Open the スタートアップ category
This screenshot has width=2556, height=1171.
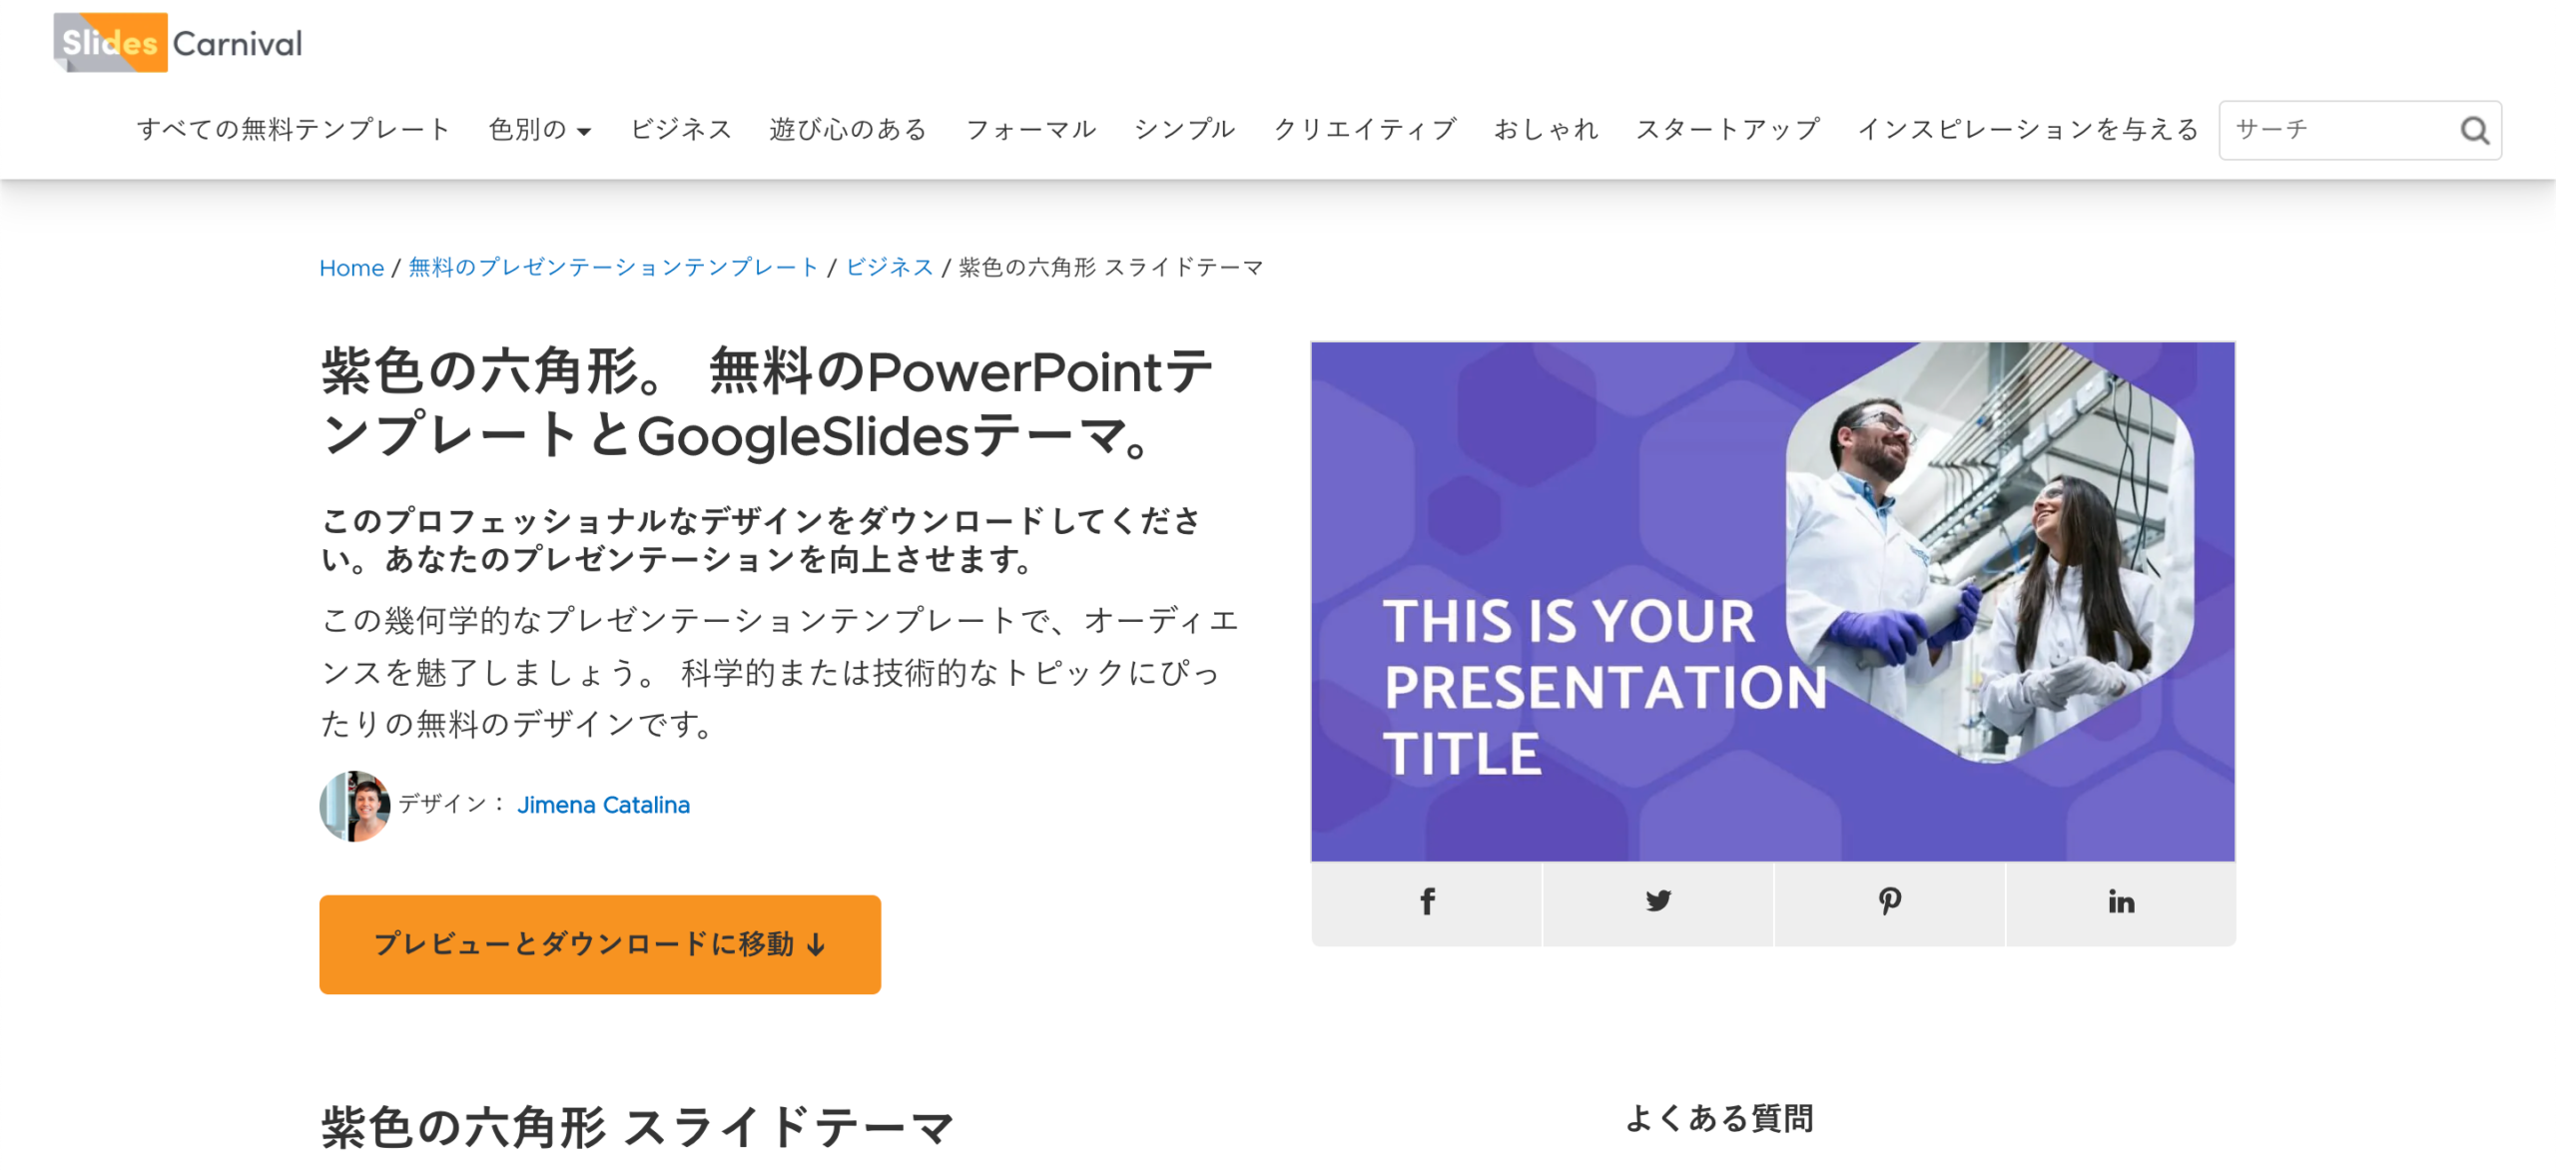click(x=1727, y=130)
